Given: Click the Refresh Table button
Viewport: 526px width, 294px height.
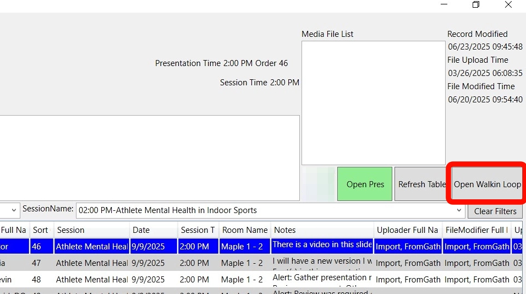Looking at the screenshot, I should [x=421, y=184].
